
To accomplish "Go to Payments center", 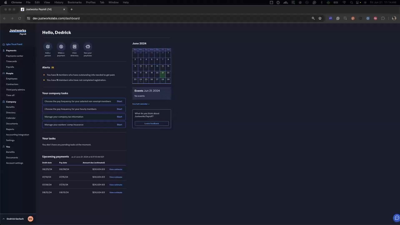I will (x=15, y=56).
